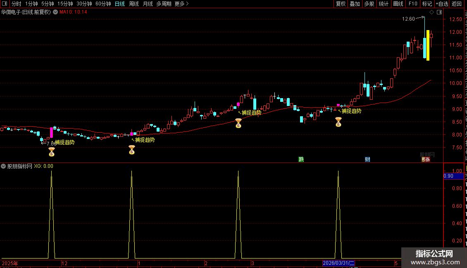Expand the 股朋指标网 sub-indicator dropdown
This screenshot has width=467, height=268.
[x=3, y=166]
